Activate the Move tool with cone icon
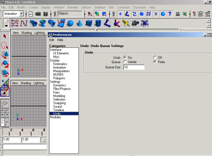 (5, 55)
